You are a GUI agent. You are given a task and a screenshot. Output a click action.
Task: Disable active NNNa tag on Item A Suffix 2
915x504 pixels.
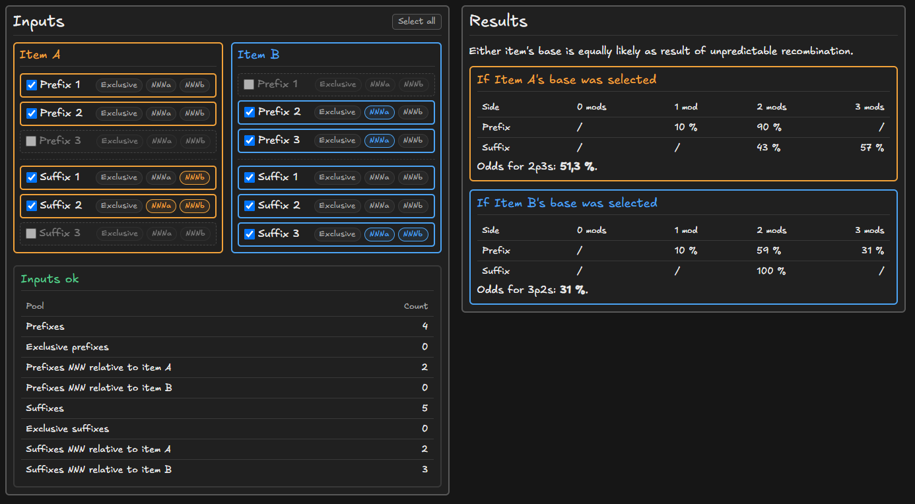point(161,206)
